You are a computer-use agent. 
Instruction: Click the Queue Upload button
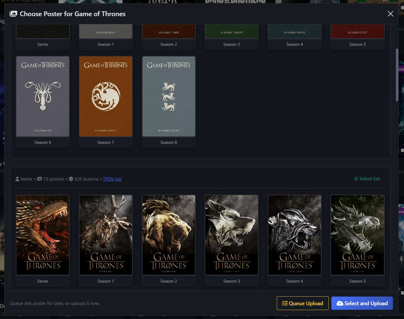(303, 303)
